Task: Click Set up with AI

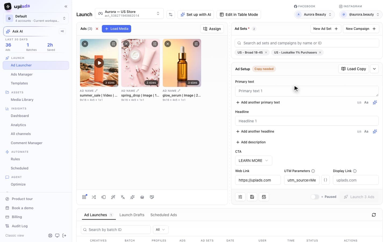Action: click(196, 15)
